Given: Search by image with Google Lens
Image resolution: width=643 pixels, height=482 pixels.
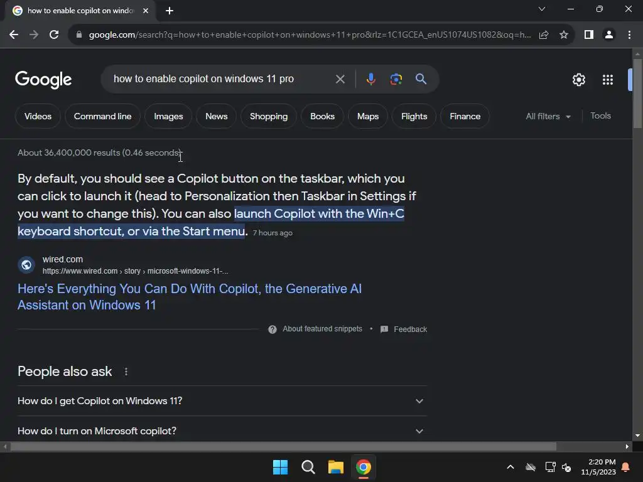Looking at the screenshot, I should [x=396, y=79].
